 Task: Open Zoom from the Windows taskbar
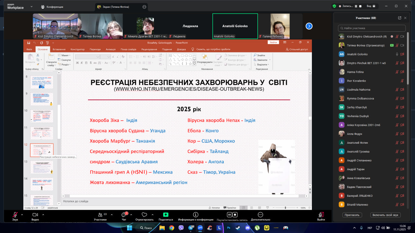[x=200, y=228]
